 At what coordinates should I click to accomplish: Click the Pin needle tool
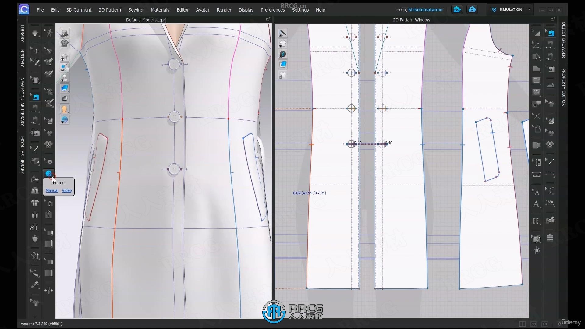[x=35, y=149]
